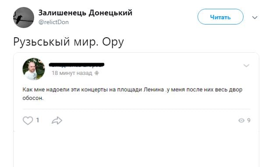Click the view count number 9
The image size is (265, 167).
tap(249, 120)
